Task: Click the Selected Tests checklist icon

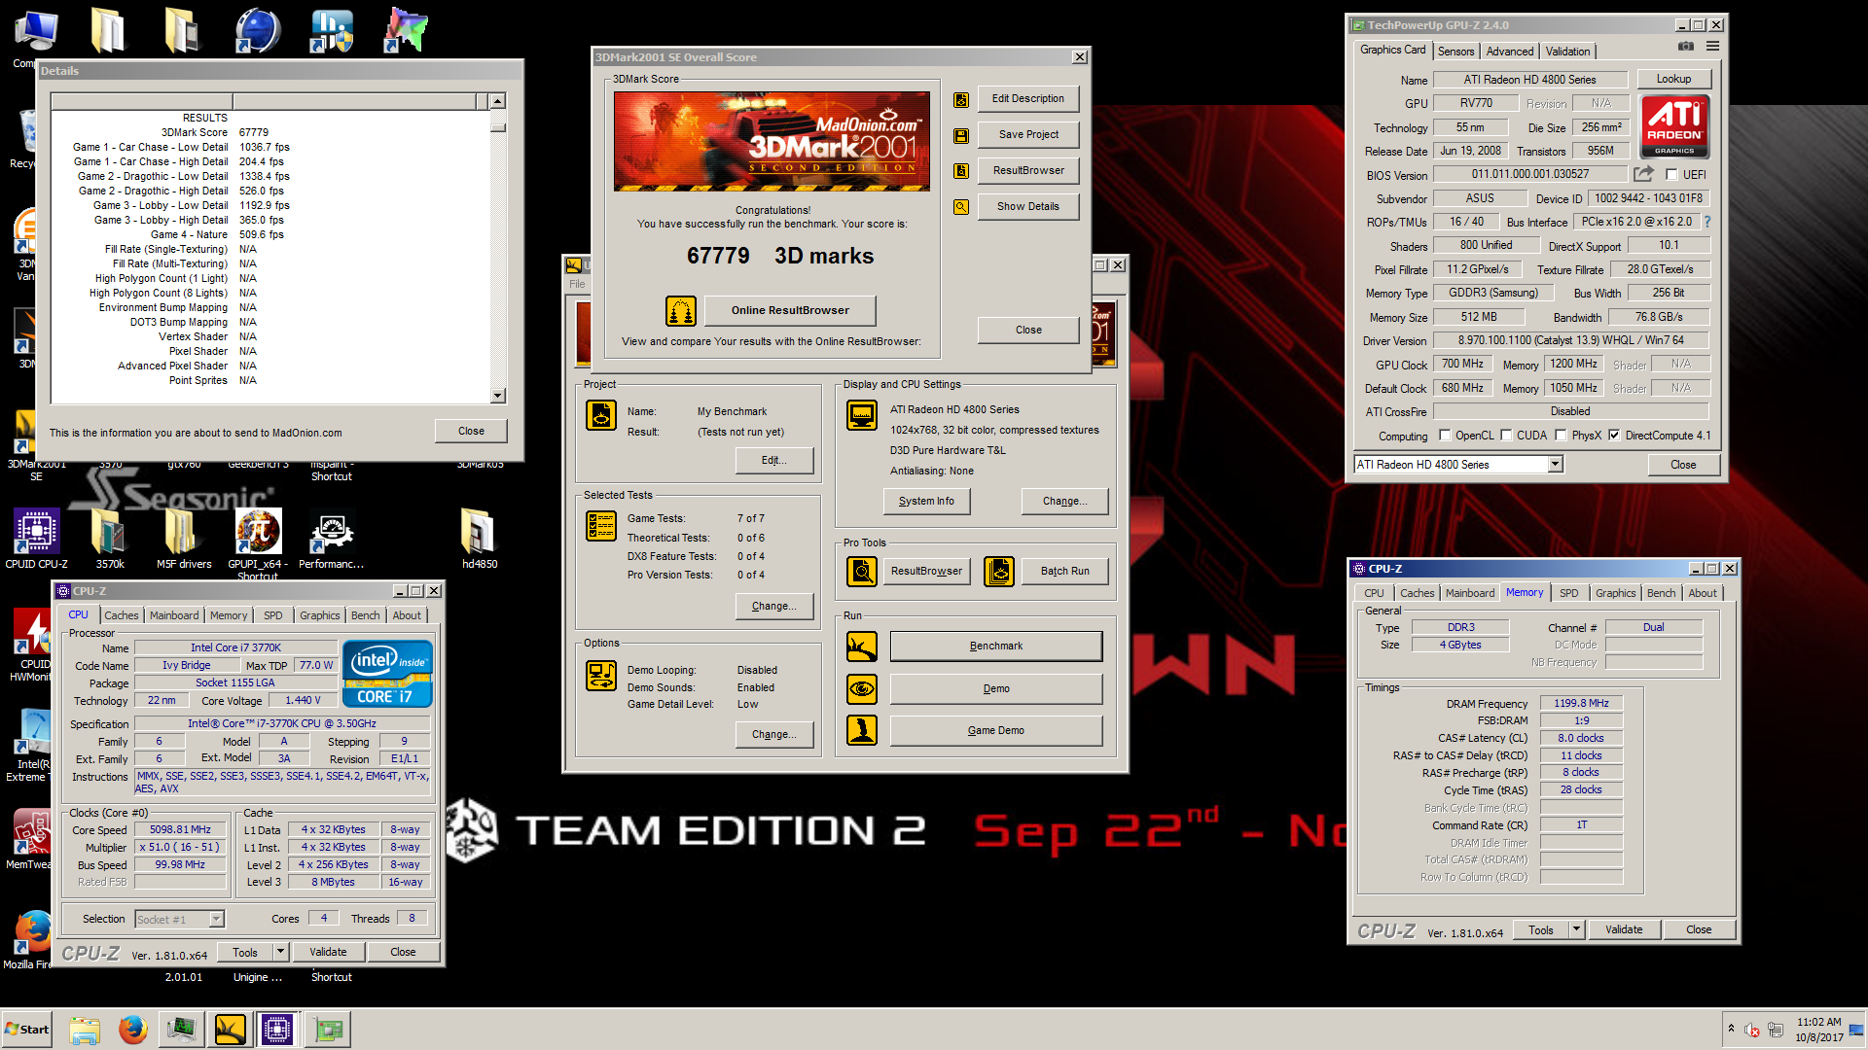Action: coord(601,526)
